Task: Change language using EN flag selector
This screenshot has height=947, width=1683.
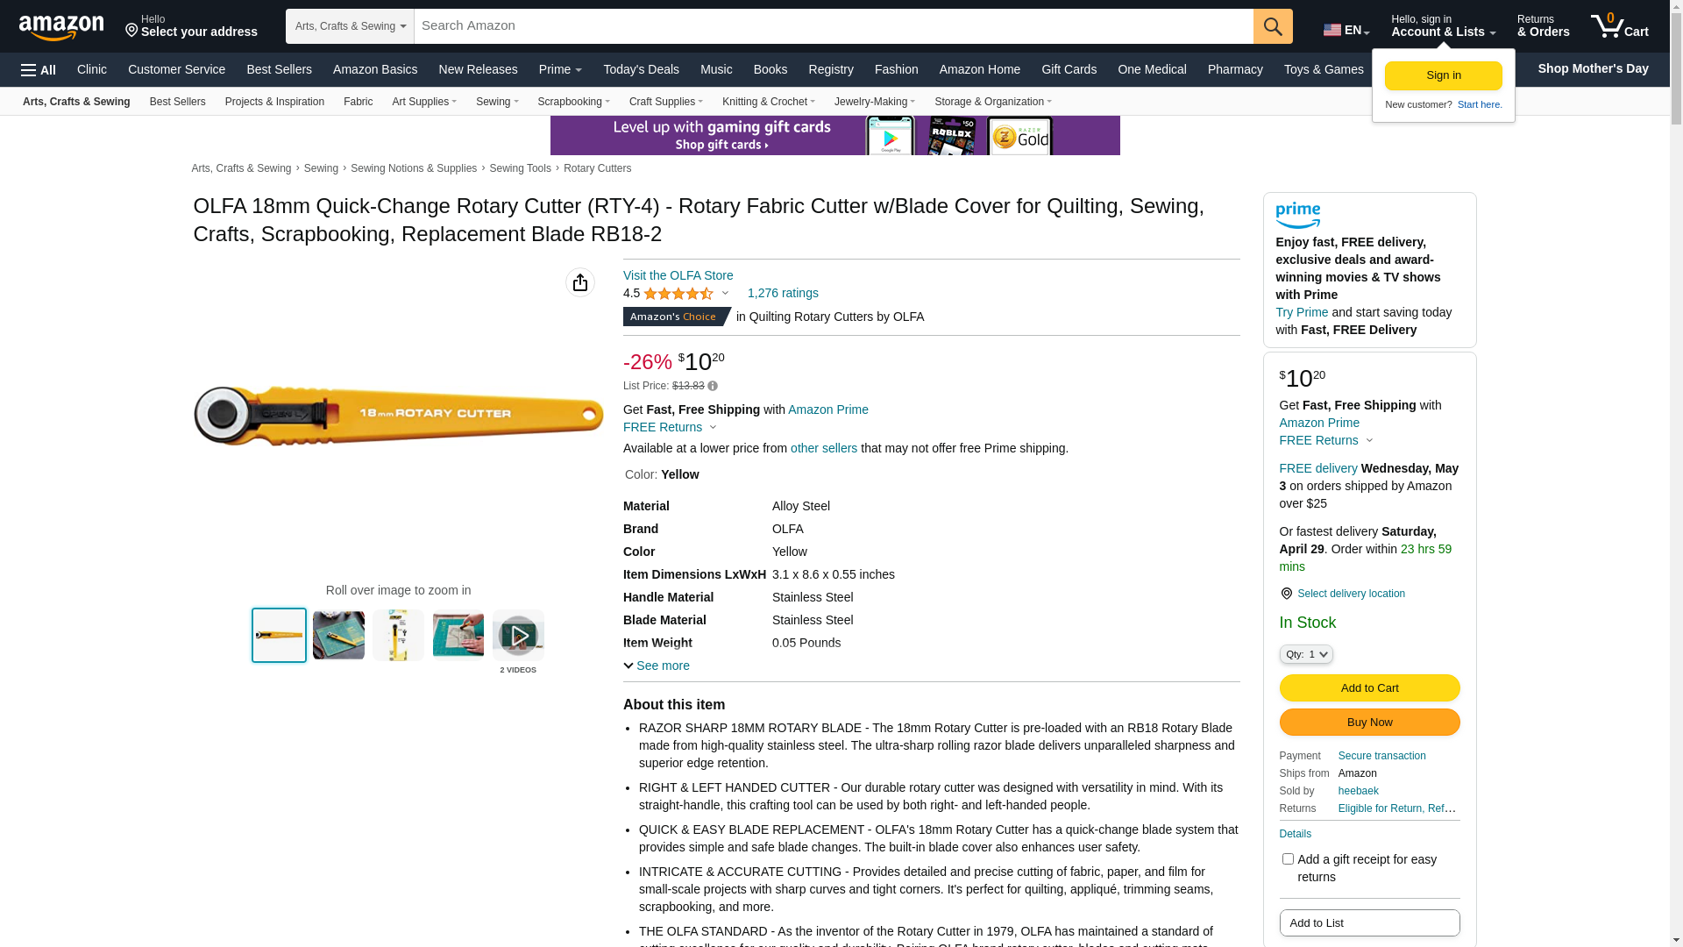Action: coord(1346,30)
